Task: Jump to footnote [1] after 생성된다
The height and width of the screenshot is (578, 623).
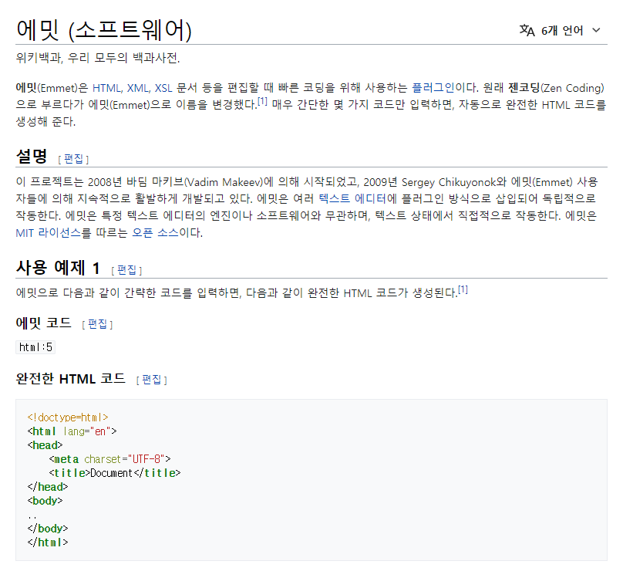Action: coord(463,290)
